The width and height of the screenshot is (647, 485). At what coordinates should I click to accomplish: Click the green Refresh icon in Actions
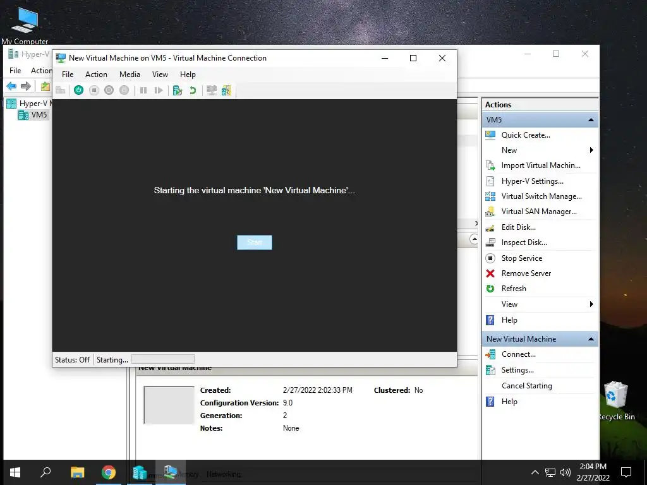tap(490, 289)
